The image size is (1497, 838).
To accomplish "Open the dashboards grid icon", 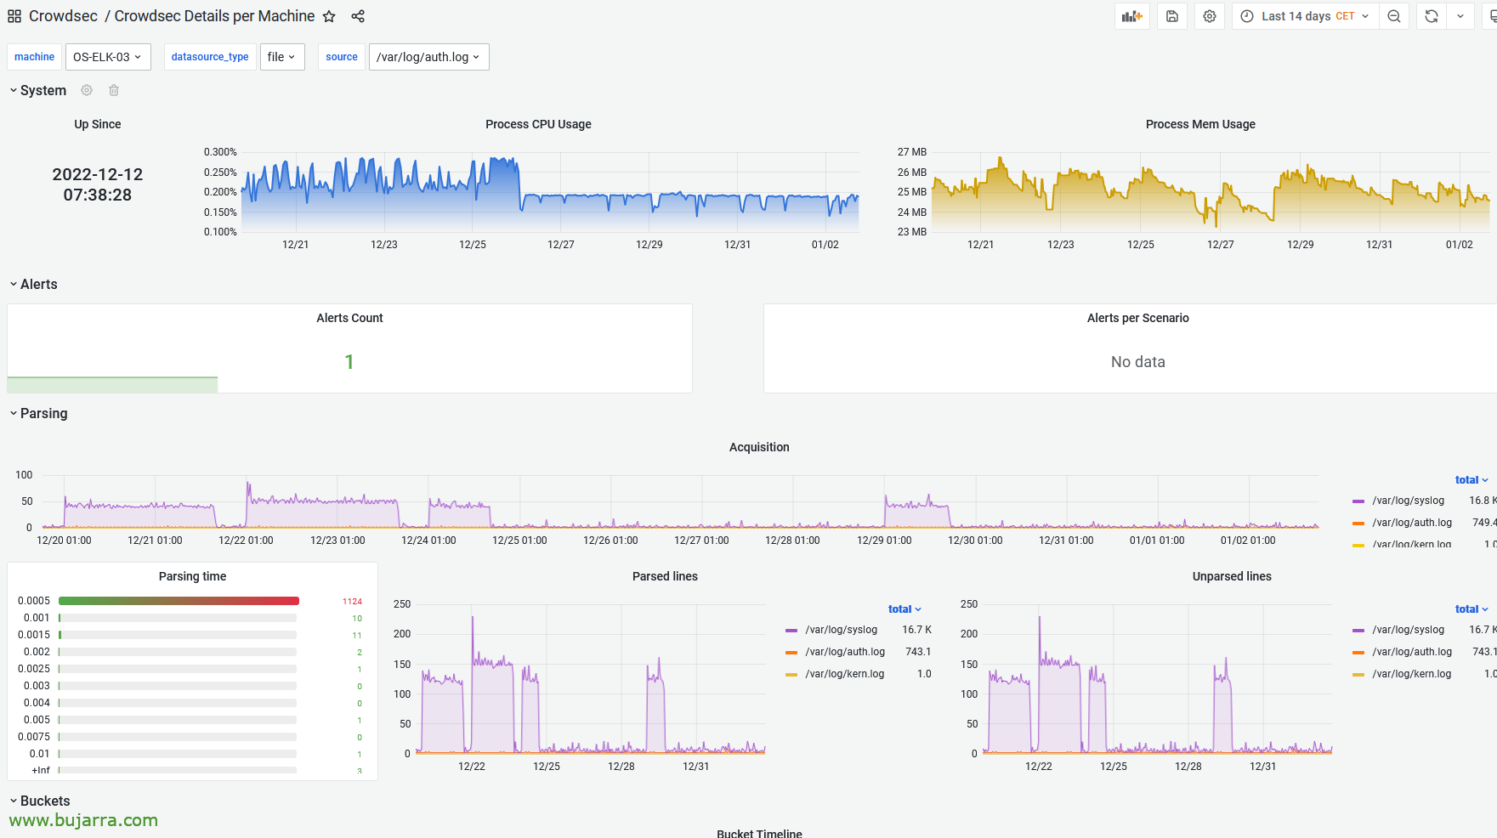I will click(x=14, y=16).
